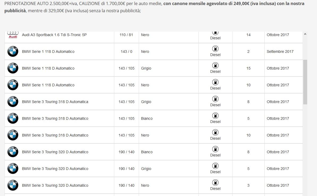This screenshot has width=317, height=196.
Task: Click the table scrollbar up arrow
Action: [x=305, y=34]
